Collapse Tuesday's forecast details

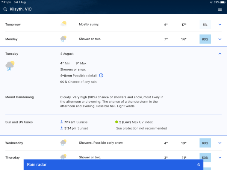click(220, 54)
